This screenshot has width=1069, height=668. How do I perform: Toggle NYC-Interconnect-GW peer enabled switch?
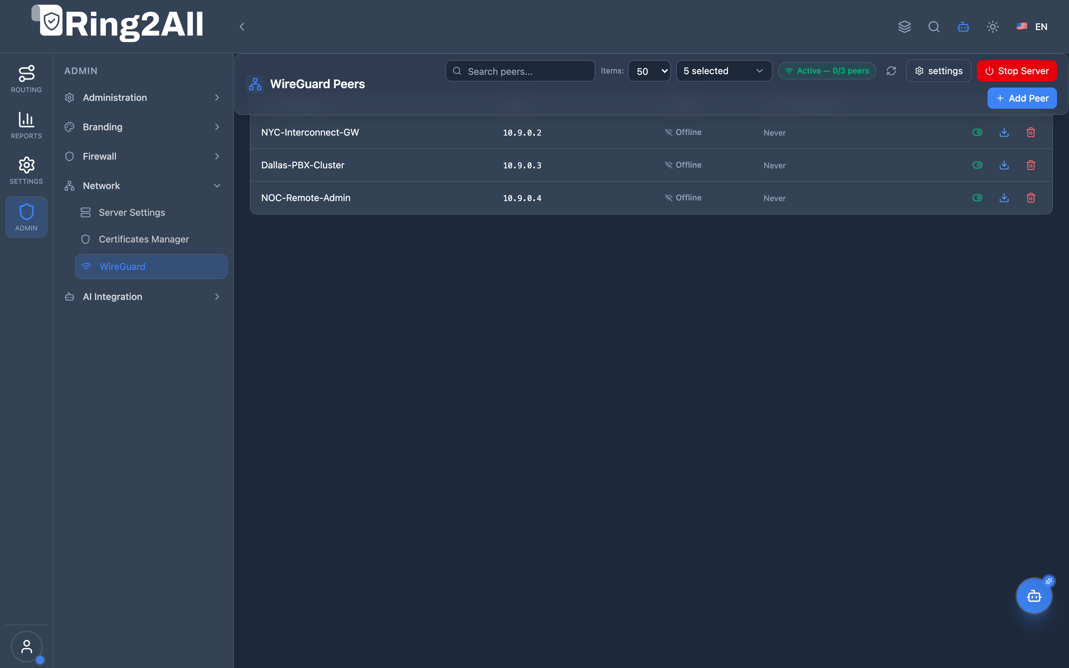click(977, 133)
